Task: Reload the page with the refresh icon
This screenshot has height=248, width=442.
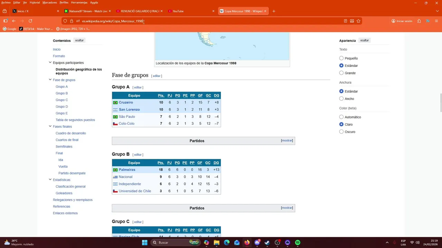Action: coord(30,21)
